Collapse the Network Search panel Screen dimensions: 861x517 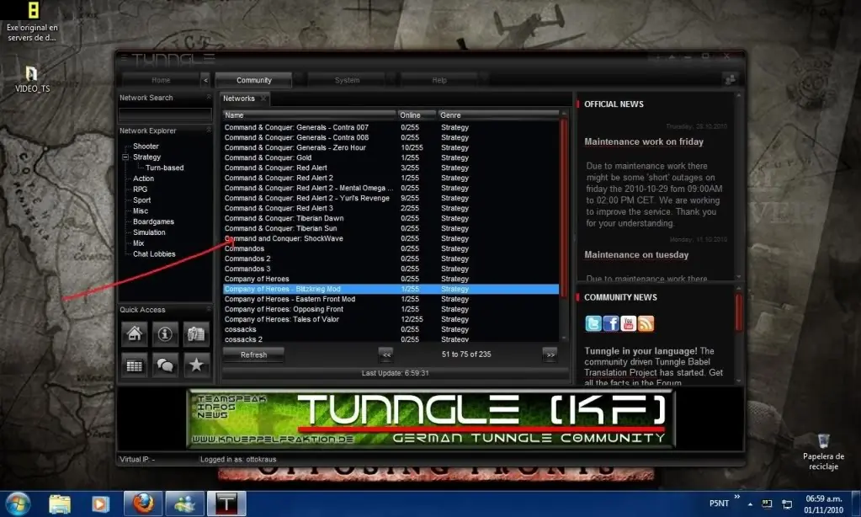pos(209,97)
